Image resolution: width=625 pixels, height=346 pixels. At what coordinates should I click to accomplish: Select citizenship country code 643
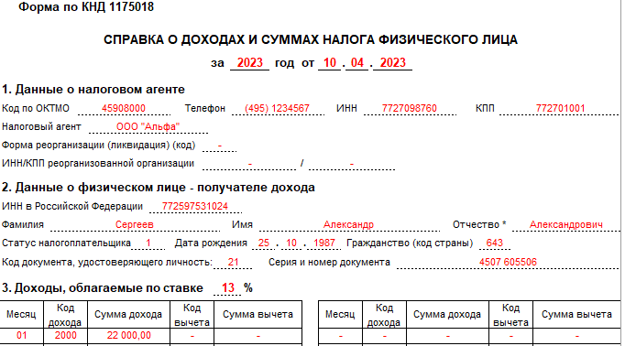pyautogui.click(x=495, y=243)
